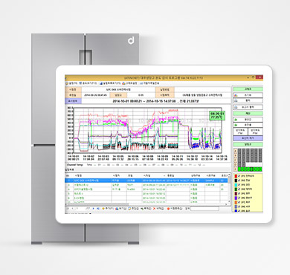Click the down arrow of the table's vertical scrollbar
The width and height of the screenshot is (290, 275).
pyautogui.click(x=229, y=201)
